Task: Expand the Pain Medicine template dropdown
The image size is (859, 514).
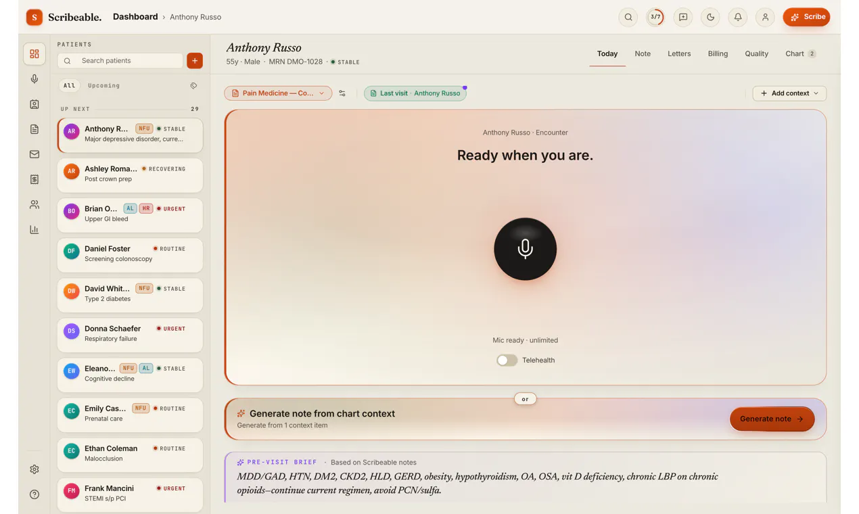Action: pyautogui.click(x=278, y=93)
